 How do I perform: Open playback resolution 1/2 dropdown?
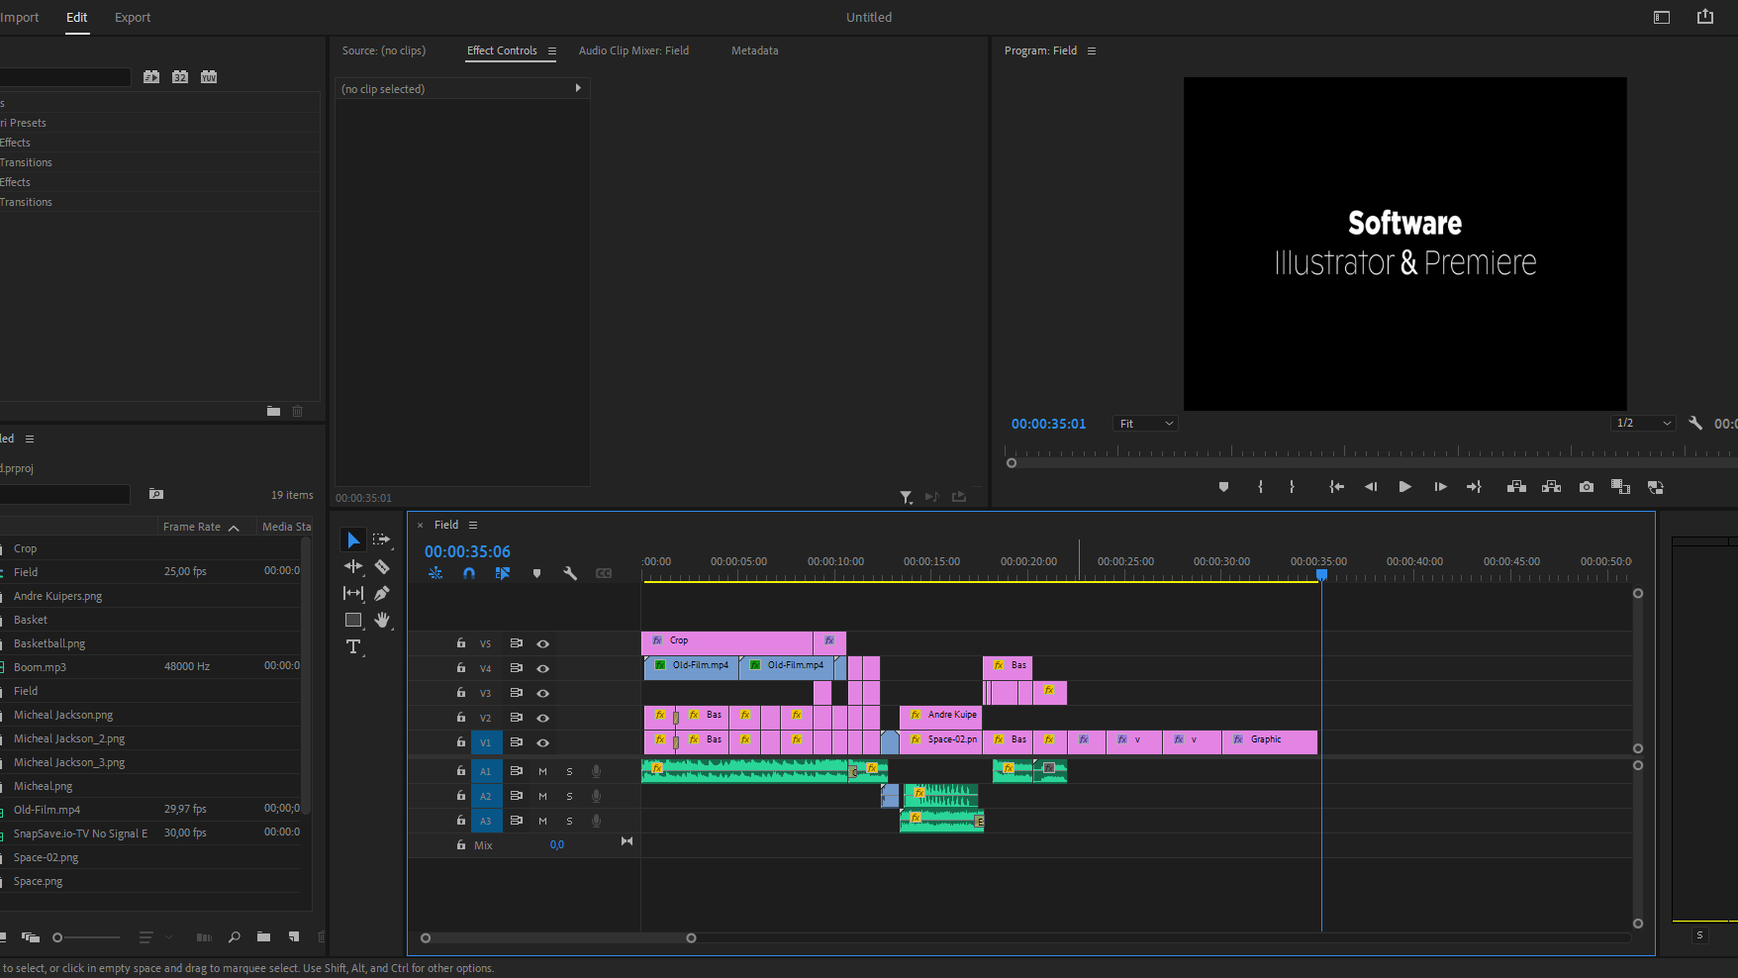point(1643,423)
